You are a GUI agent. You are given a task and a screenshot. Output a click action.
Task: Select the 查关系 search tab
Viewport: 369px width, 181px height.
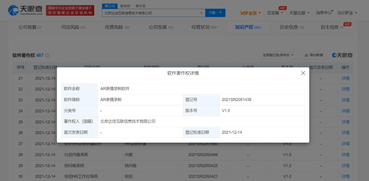(141, 6)
